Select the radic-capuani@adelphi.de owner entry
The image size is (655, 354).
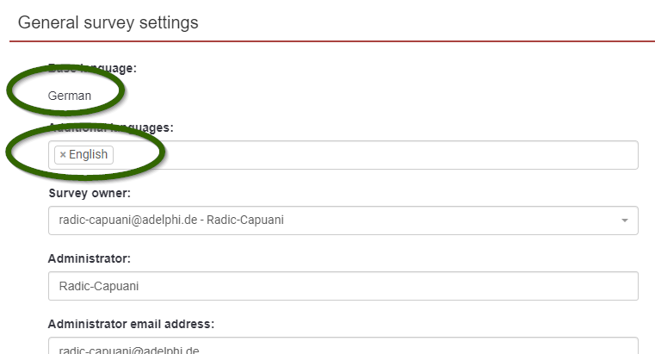coord(166,220)
